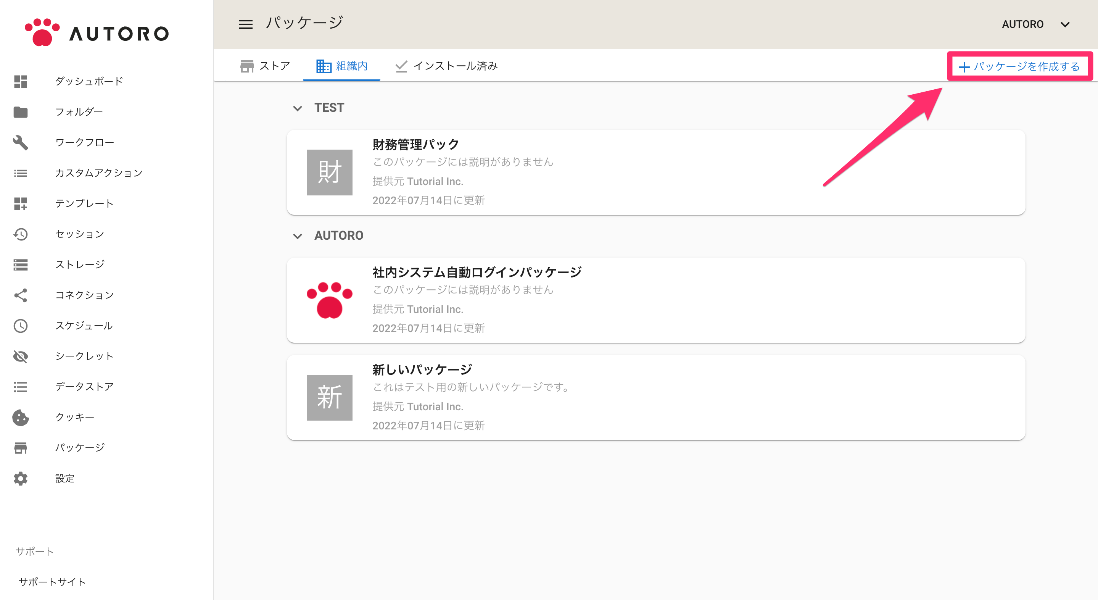Toggle the hamburger menu in header
Viewport: 1098px width, 600px height.
point(246,24)
